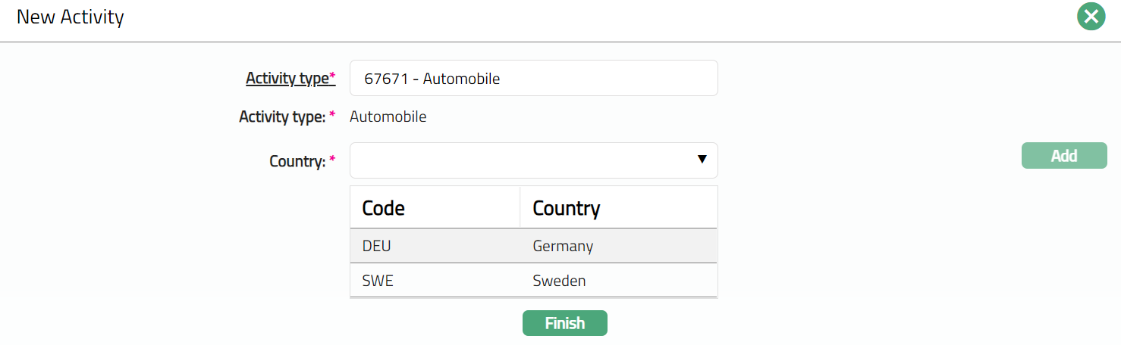Screen dimensions: 1121x345
Task: Open the underlined Activity type link
Action: coord(287,78)
